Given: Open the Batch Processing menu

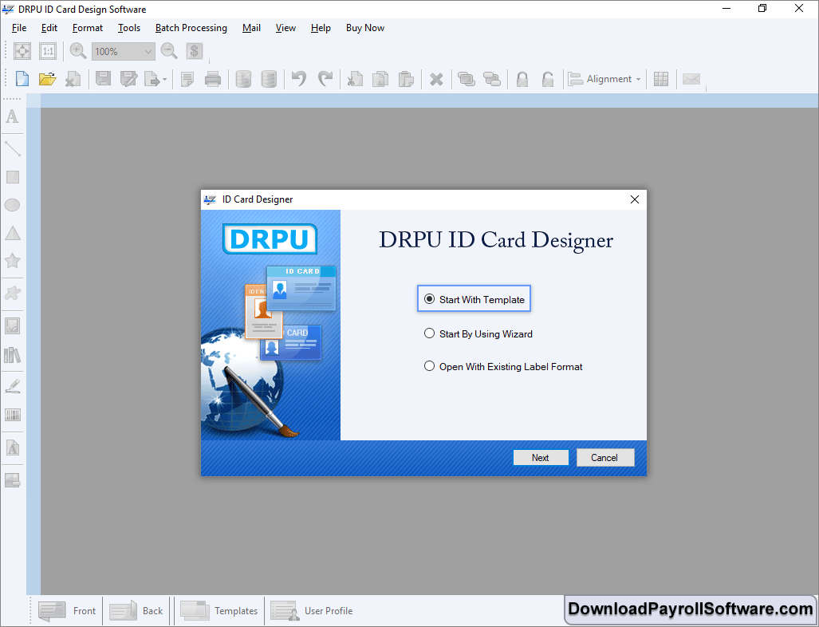Looking at the screenshot, I should (191, 28).
